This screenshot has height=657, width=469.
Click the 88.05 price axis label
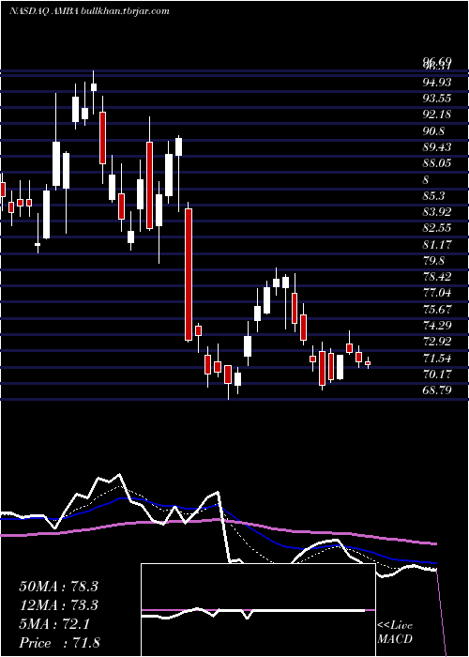(437, 163)
